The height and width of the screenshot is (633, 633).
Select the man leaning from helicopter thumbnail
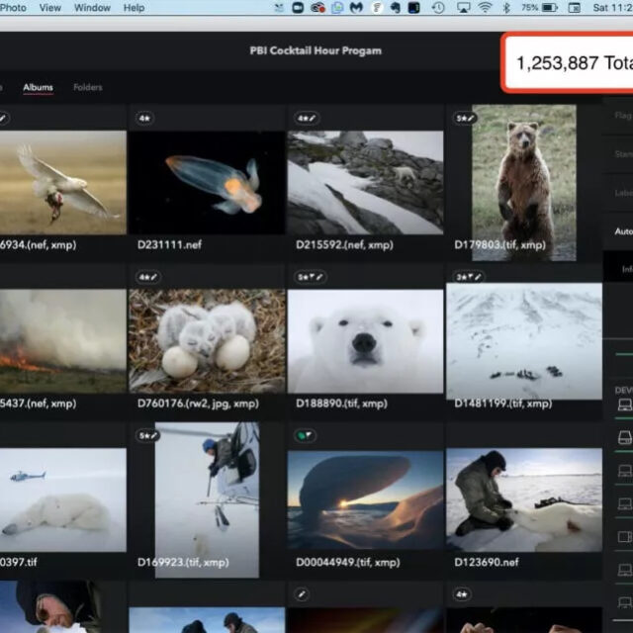pos(207,499)
